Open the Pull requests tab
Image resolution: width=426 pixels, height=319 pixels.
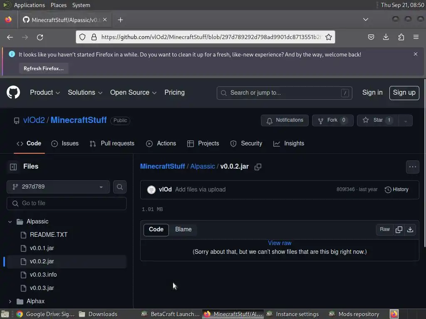[x=112, y=143]
